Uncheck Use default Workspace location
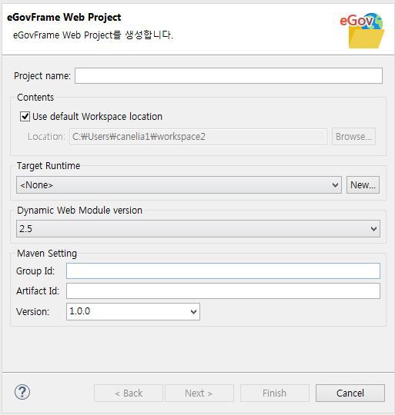 25,117
